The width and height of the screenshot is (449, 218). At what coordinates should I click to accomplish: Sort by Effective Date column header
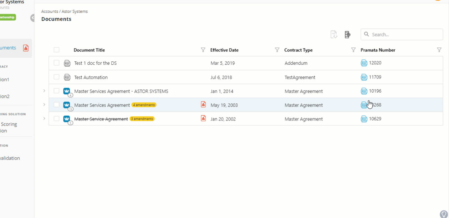(x=224, y=50)
